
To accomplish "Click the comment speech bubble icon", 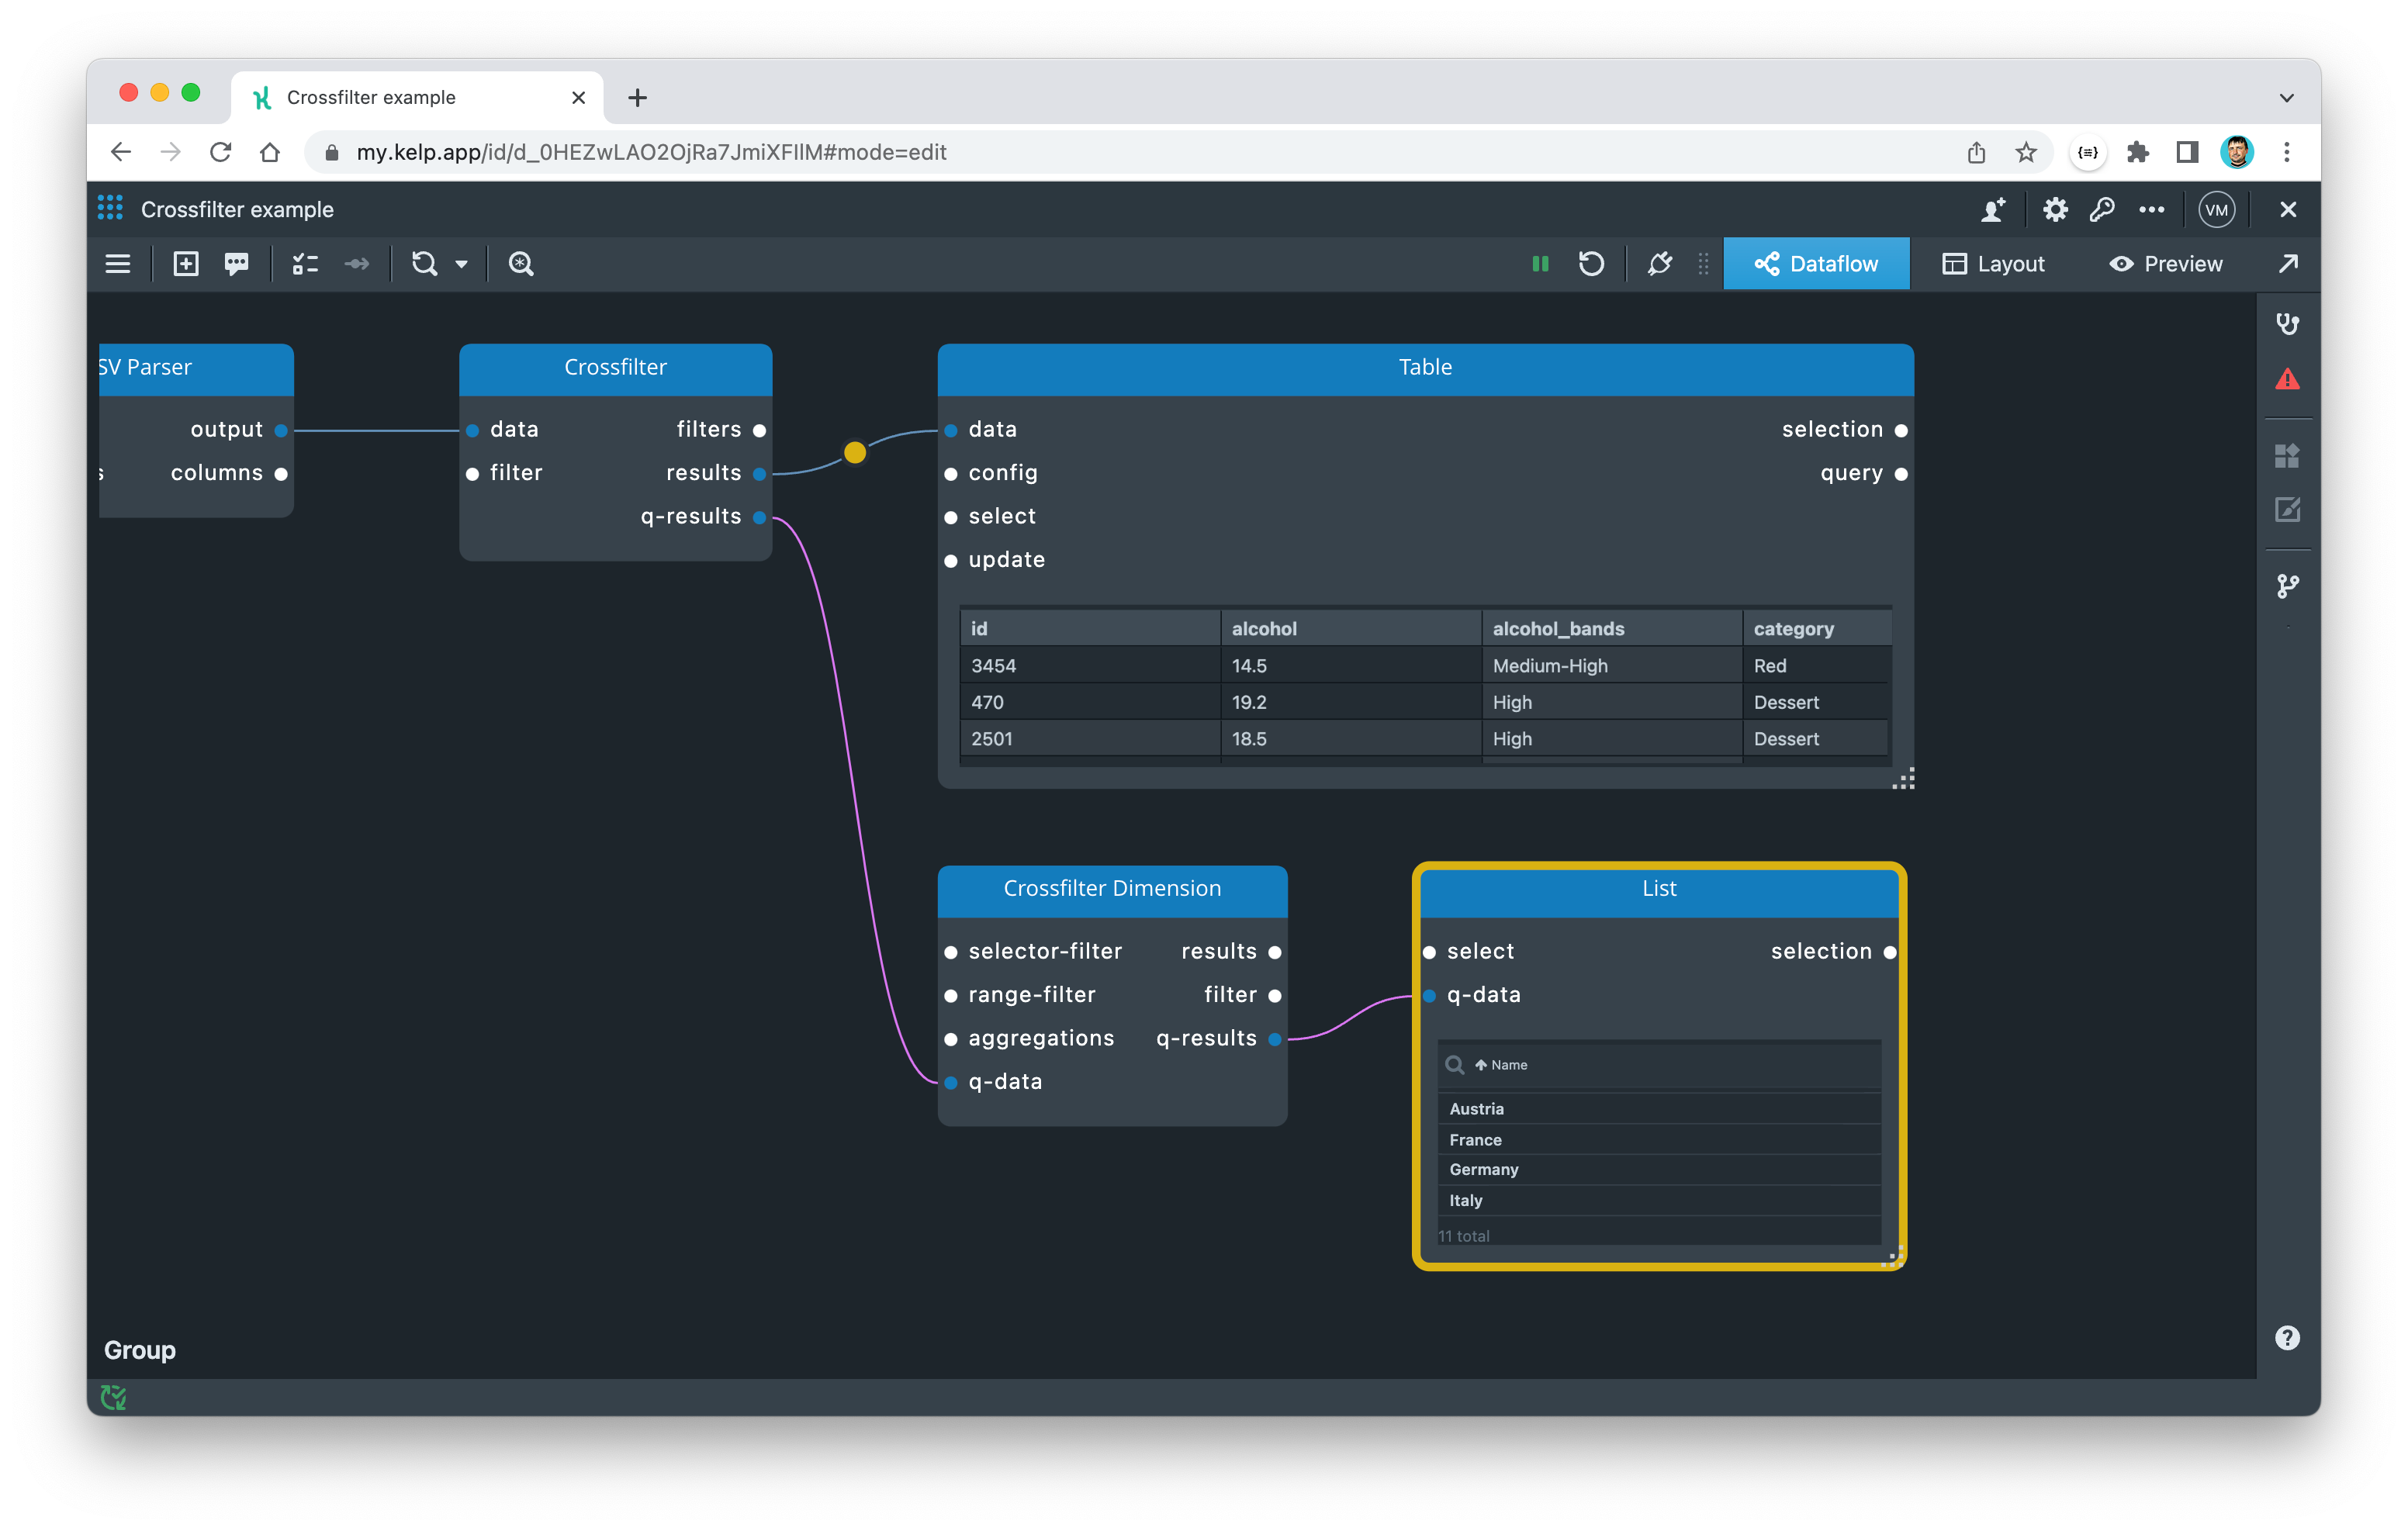I will tap(237, 264).
